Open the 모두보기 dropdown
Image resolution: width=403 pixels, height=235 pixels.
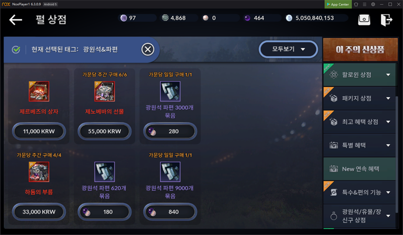[288, 49]
